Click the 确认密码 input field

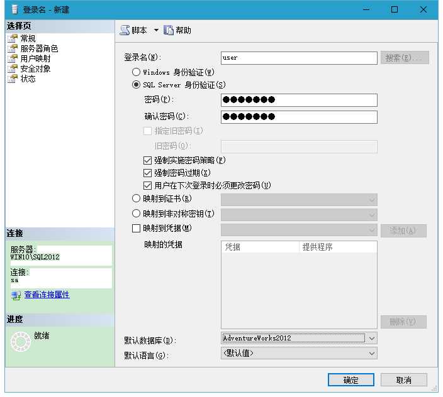pos(299,117)
